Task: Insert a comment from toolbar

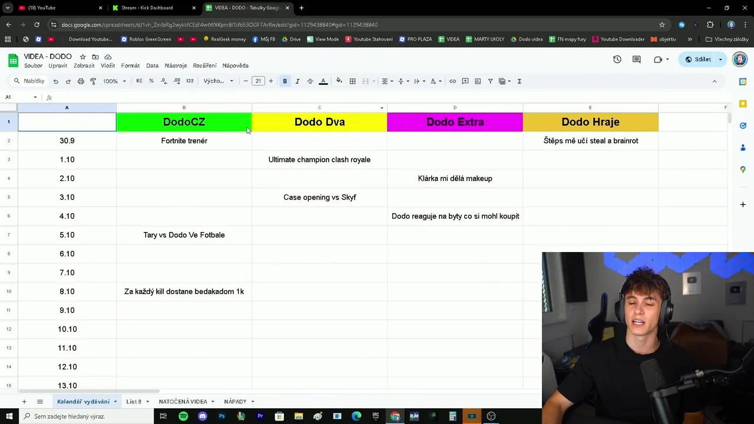Action: pyautogui.click(x=465, y=81)
